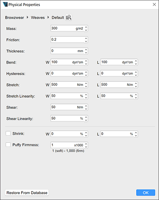Click the Weaves breadcrumb item
The width and height of the screenshot is (159, 200).
38,17
